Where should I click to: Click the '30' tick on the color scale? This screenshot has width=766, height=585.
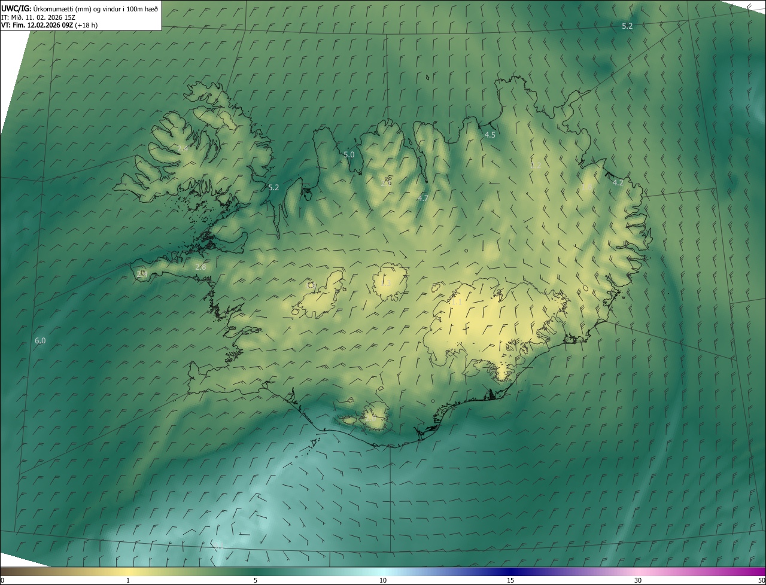click(638, 581)
